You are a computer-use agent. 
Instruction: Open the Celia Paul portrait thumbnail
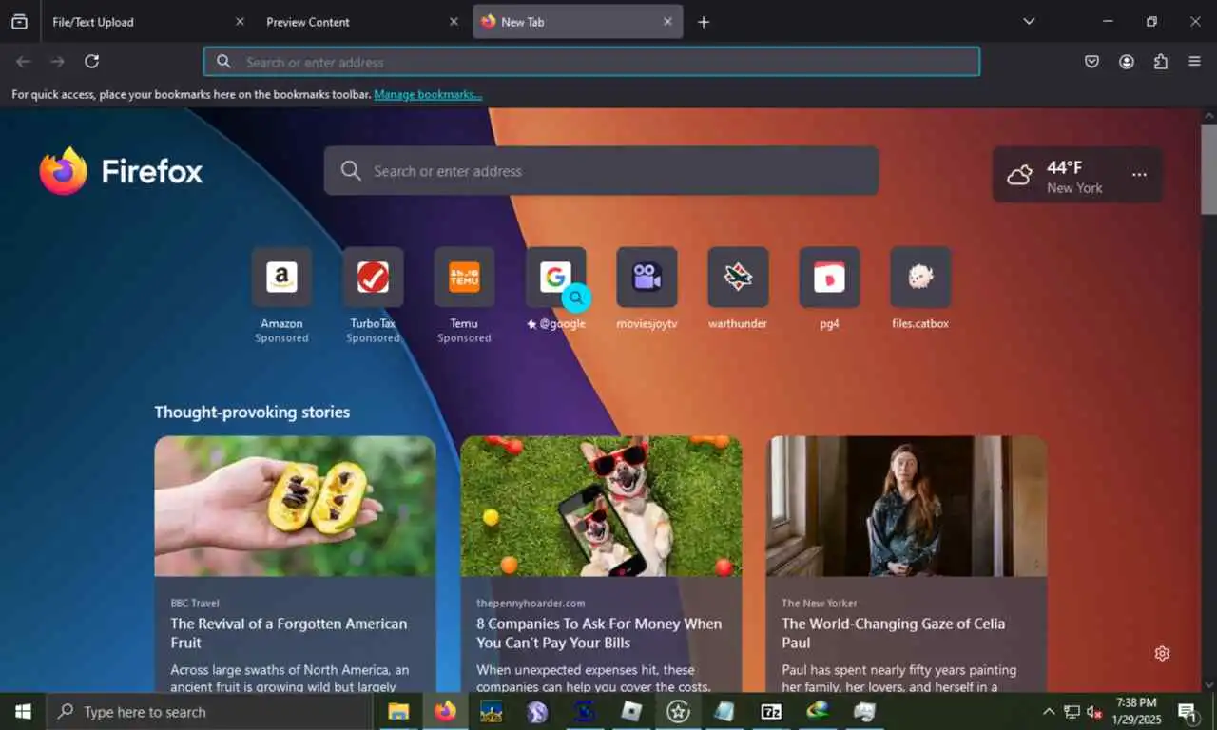pyautogui.click(x=907, y=506)
